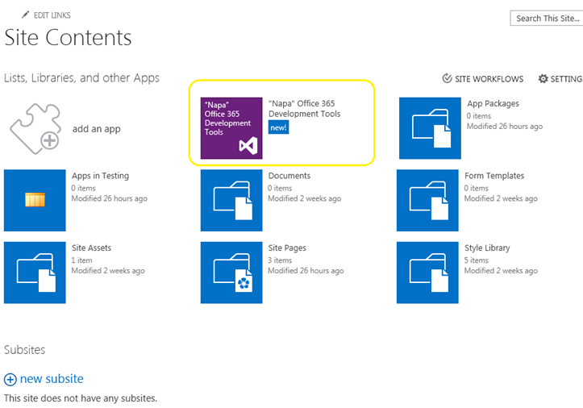
Task: Click "Modified 2 weeks ago" under Form Templates
Action: tap(501, 198)
